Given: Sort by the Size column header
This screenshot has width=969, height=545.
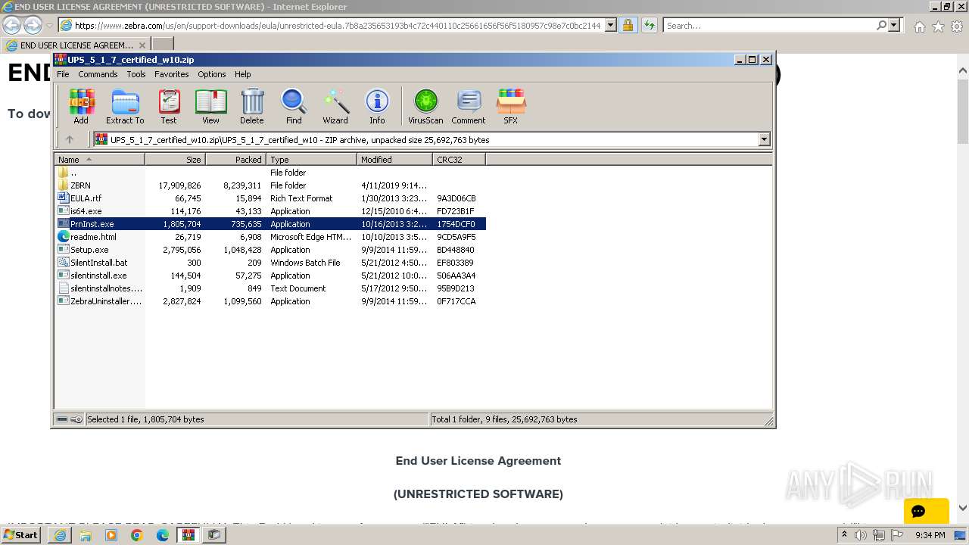Looking at the screenshot, I should click(175, 160).
